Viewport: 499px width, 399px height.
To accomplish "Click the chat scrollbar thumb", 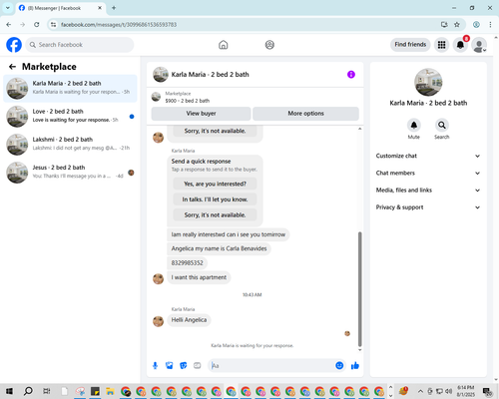I will tap(359, 289).
